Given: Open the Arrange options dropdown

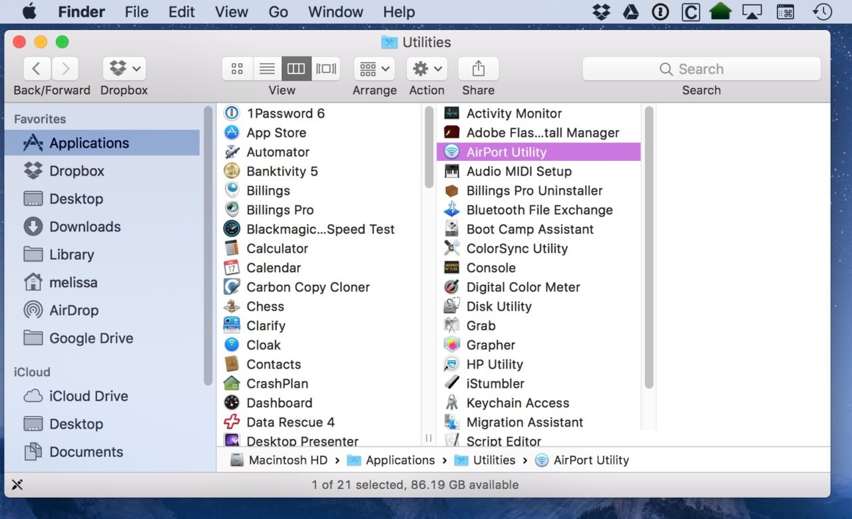Looking at the screenshot, I should (x=374, y=69).
